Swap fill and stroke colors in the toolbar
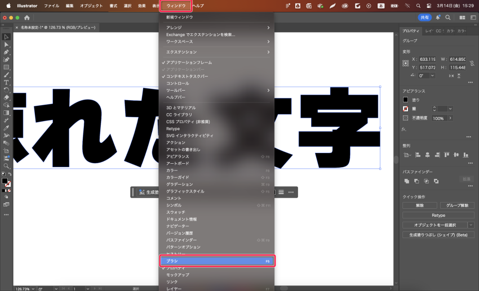 point(10,174)
